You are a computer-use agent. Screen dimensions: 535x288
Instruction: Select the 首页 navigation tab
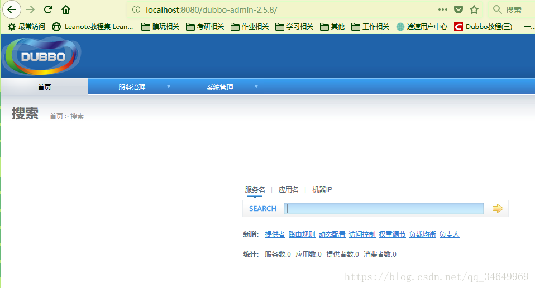(44, 87)
